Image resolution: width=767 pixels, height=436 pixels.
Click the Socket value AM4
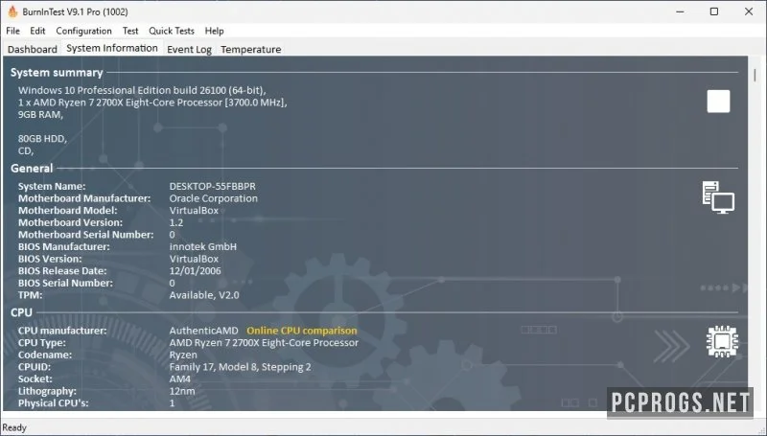point(180,379)
